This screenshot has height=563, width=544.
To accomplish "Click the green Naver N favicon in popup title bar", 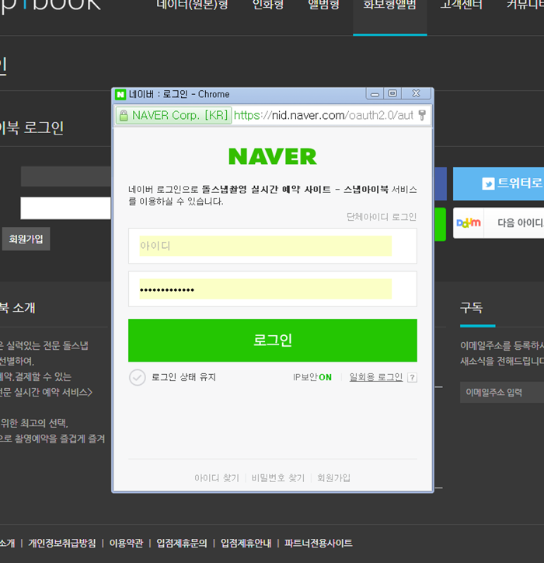I will (120, 94).
